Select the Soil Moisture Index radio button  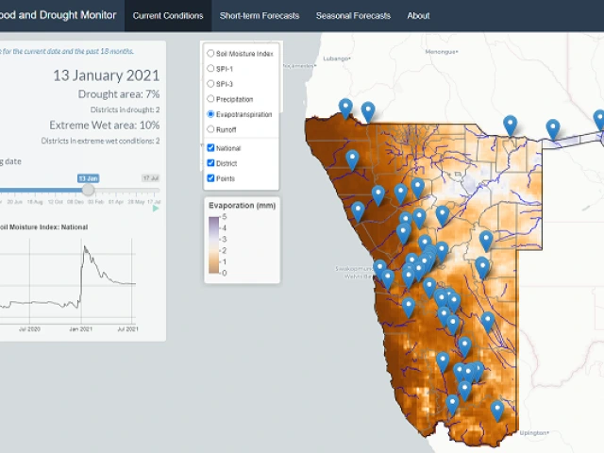(210, 54)
